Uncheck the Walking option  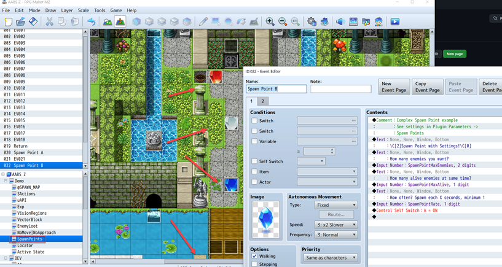254,256
